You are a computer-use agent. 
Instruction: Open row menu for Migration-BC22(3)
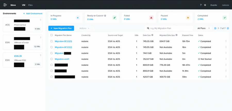pyautogui.click(x=226, y=41)
